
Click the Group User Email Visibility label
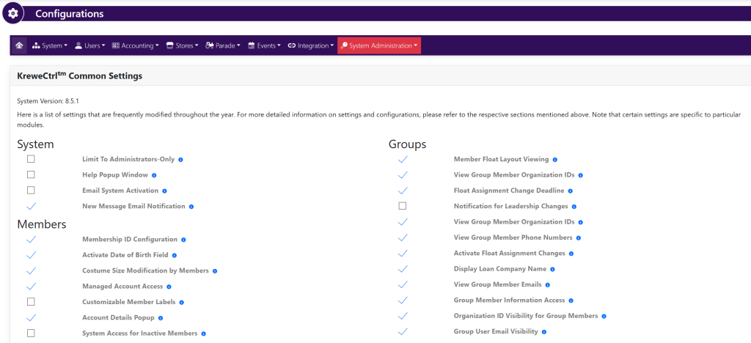(x=496, y=331)
